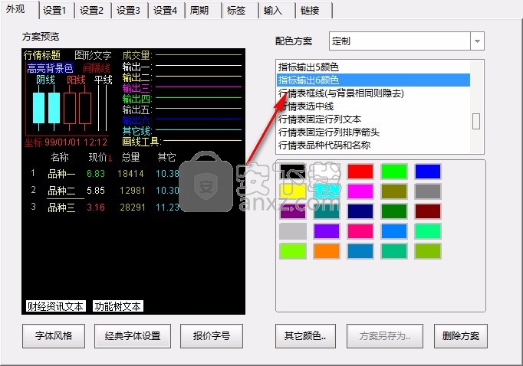The image size is (523, 366).
Task: Choose 行情表框线(与背景相同则隐去) item
Action: [373, 93]
